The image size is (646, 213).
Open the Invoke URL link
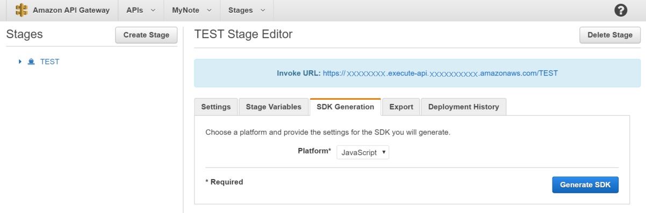[x=440, y=73]
